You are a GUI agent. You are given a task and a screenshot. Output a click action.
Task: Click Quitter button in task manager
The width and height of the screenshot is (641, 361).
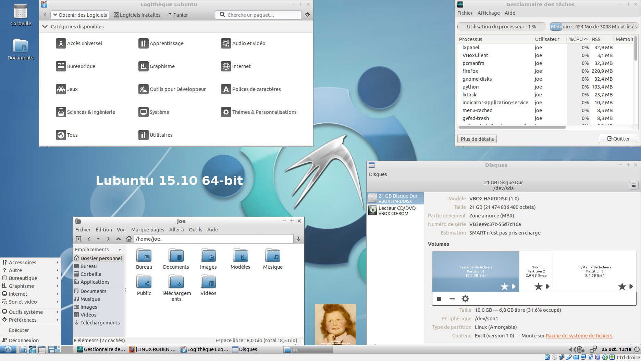point(618,139)
